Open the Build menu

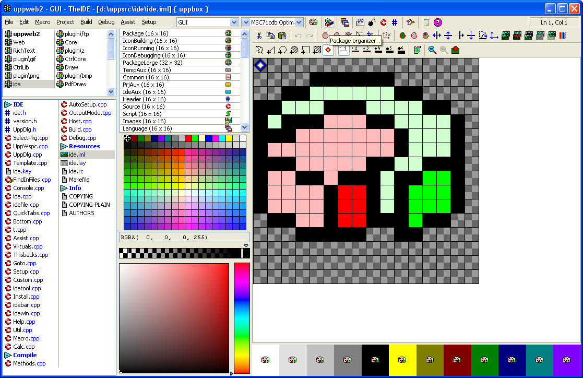pos(86,22)
